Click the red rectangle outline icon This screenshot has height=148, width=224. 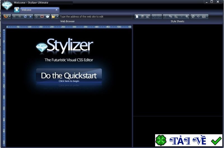pos(42,17)
